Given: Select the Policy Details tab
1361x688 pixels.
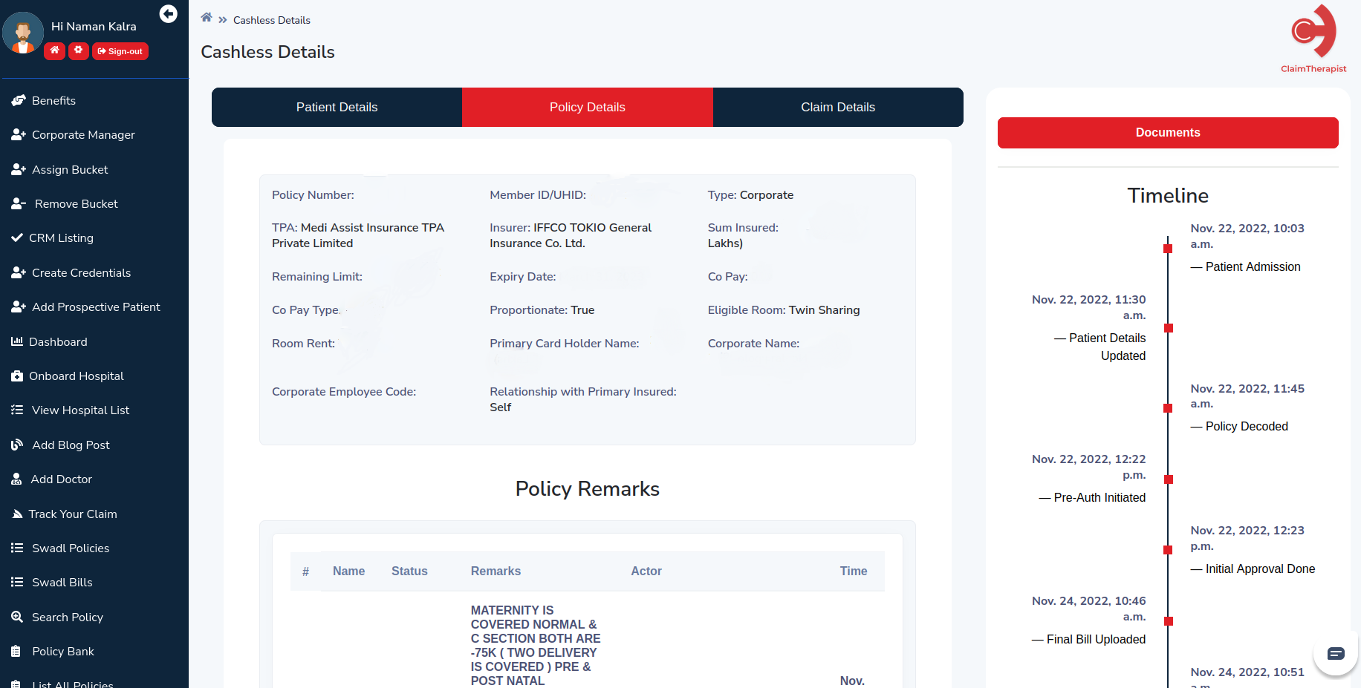Looking at the screenshot, I should point(587,108).
